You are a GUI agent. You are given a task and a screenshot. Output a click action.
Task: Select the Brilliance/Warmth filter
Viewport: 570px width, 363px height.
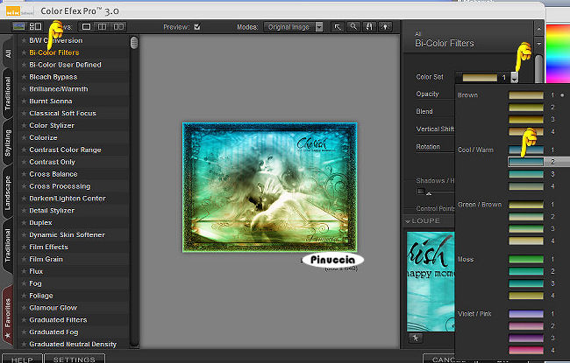pos(59,89)
